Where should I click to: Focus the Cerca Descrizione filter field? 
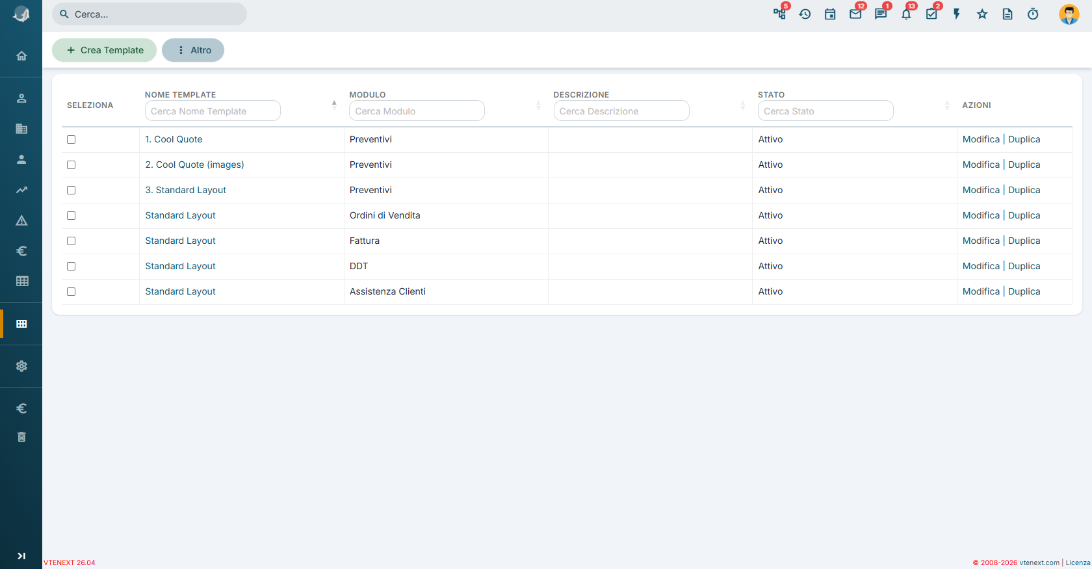coord(621,111)
